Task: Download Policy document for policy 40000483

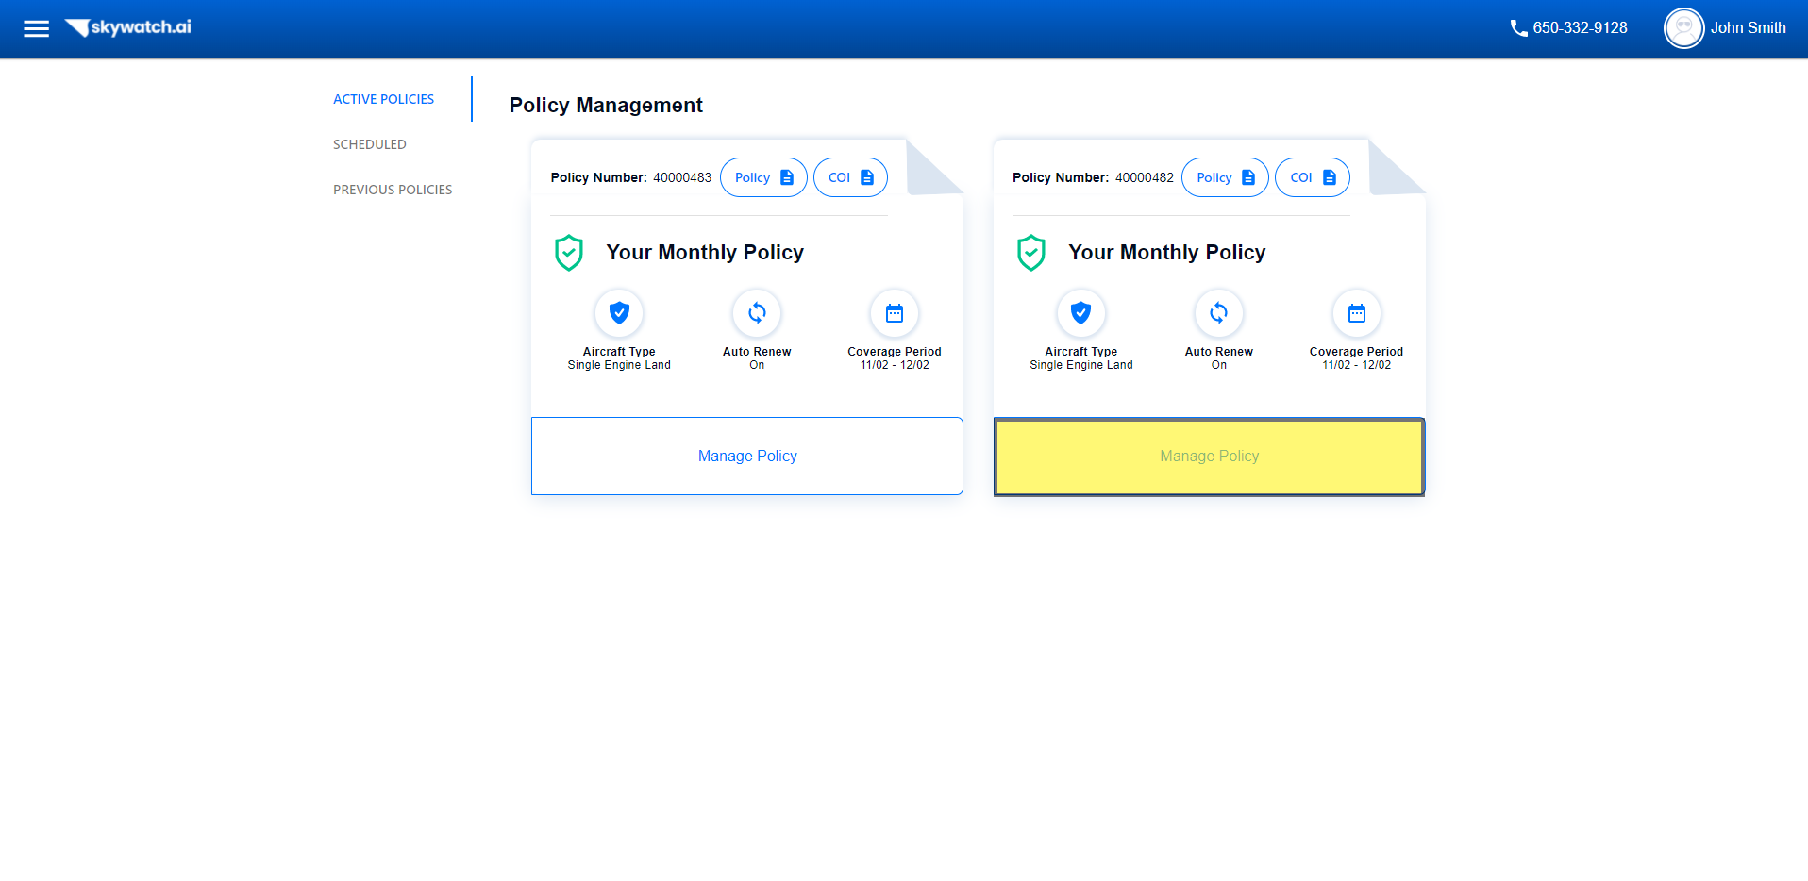Action: pyautogui.click(x=763, y=177)
